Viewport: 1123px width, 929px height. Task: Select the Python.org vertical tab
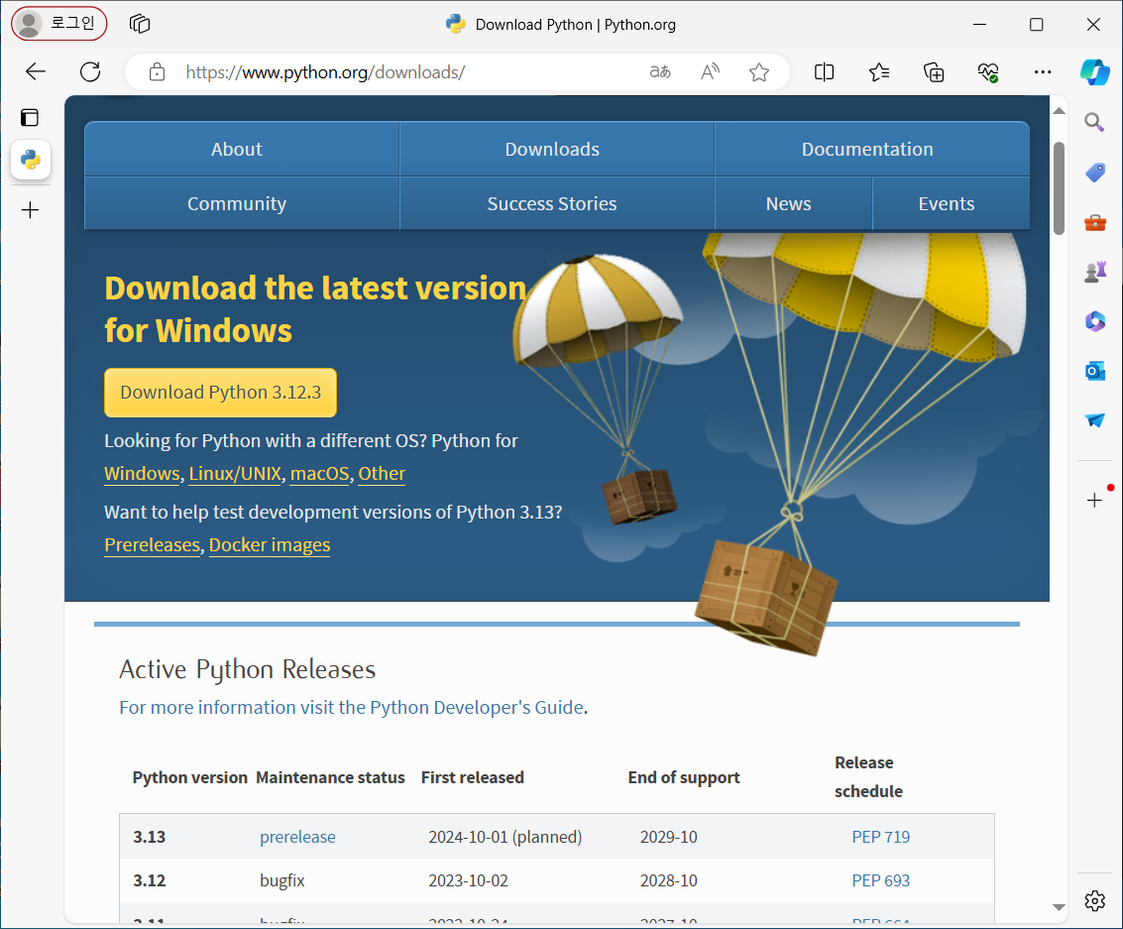click(30, 159)
